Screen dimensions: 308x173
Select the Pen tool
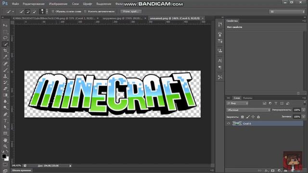point(5,114)
